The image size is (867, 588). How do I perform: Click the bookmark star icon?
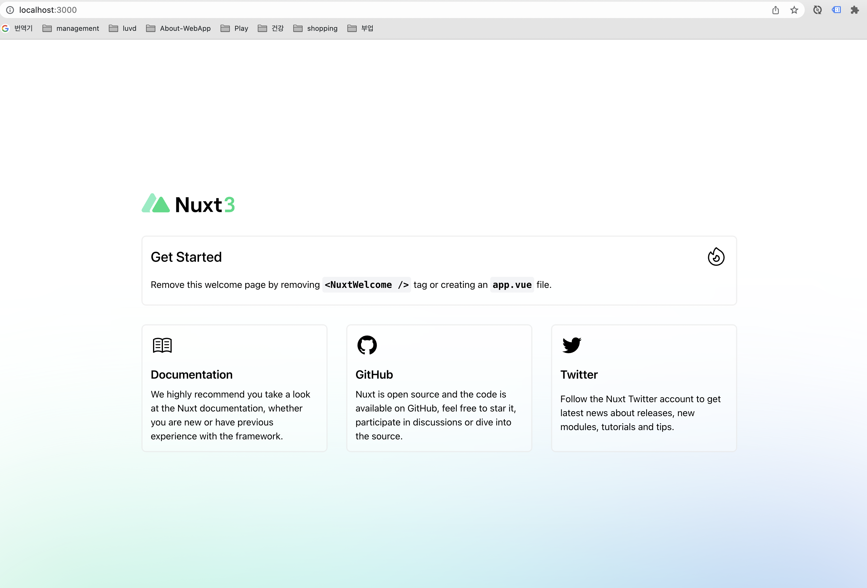(x=794, y=10)
